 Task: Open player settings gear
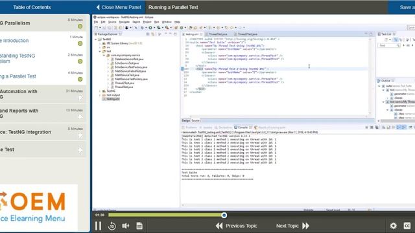tap(394, 226)
